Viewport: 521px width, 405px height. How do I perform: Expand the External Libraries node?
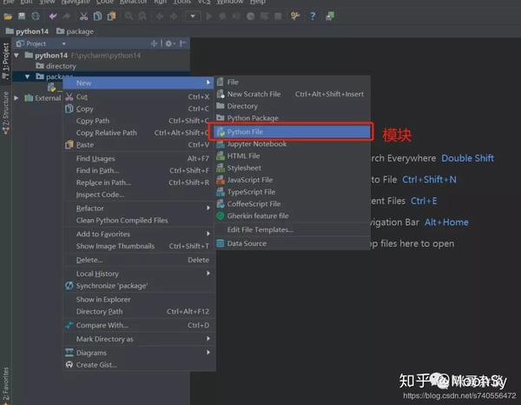(x=16, y=98)
